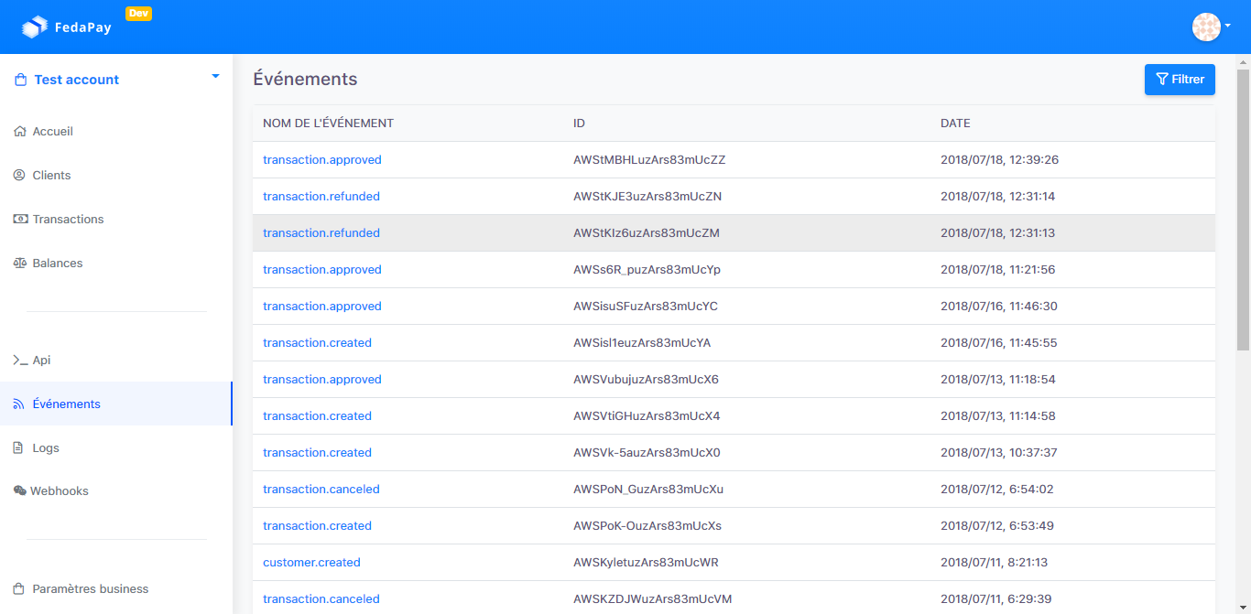This screenshot has height=614, width=1251.
Task: Click the Api terminal icon
Action: click(x=20, y=360)
